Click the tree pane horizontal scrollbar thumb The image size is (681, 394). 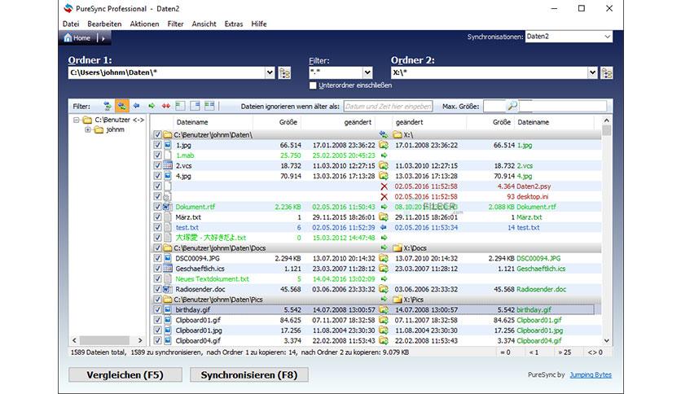[x=104, y=340]
